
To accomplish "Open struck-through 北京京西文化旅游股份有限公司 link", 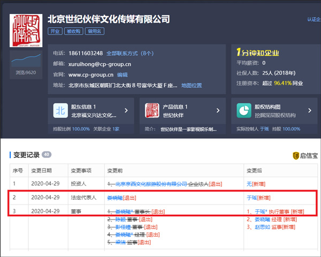I will tap(151, 184).
